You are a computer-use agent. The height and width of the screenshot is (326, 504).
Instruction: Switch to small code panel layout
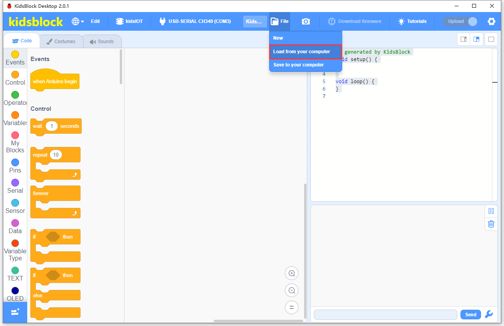[x=464, y=39]
